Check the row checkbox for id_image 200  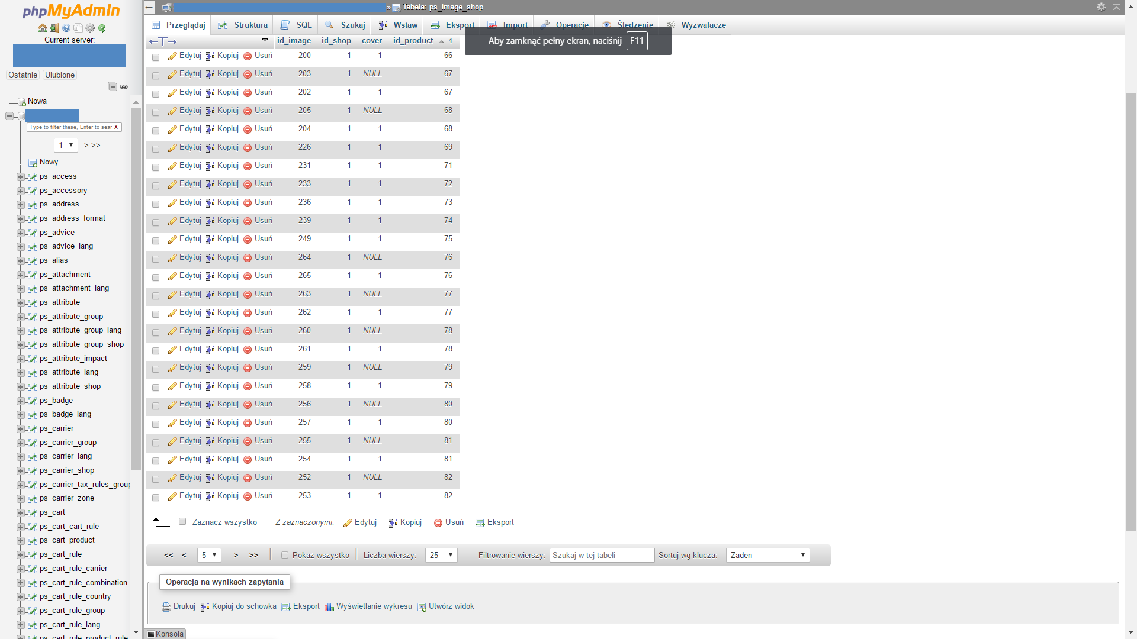(156, 57)
